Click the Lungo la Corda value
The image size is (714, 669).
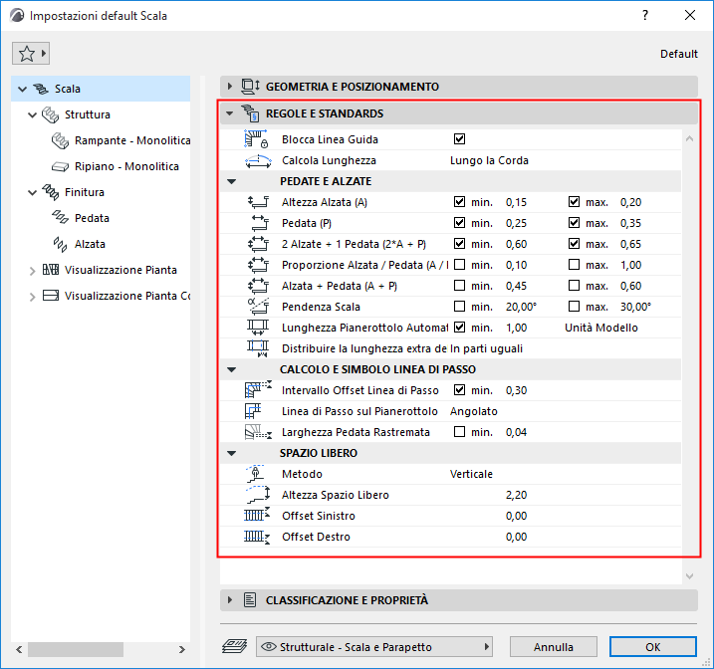[x=489, y=160]
